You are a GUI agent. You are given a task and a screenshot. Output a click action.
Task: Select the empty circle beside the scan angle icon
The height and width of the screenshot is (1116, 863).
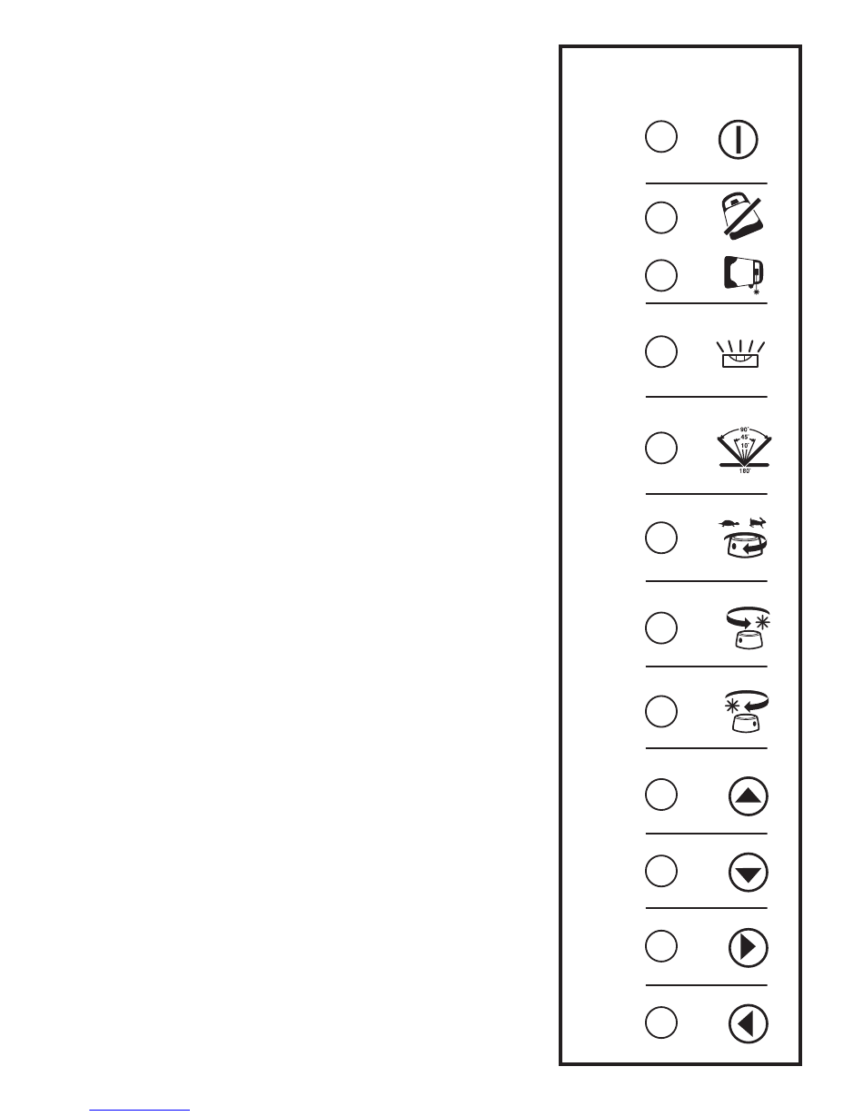pyautogui.click(x=661, y=448)
